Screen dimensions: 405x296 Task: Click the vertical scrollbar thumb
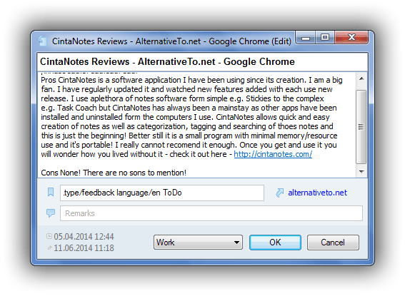pos(361,126)
